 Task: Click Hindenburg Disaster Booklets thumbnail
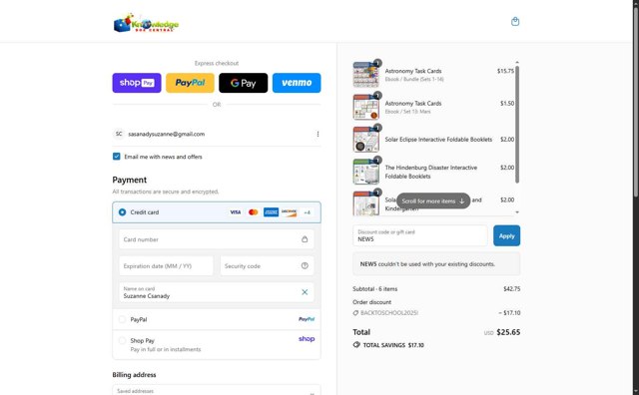coord(365,172)
